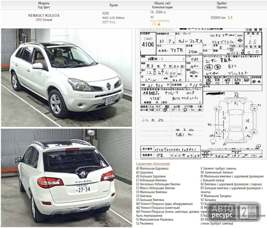Select the 'FA 2500 cc' engine text

(158, 12)
